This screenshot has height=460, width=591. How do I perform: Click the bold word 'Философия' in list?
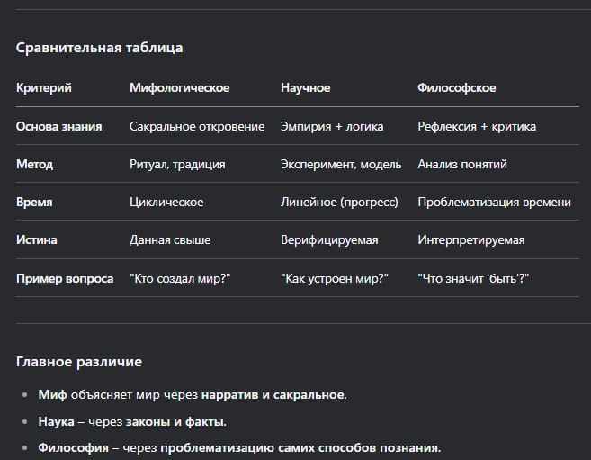73,447
